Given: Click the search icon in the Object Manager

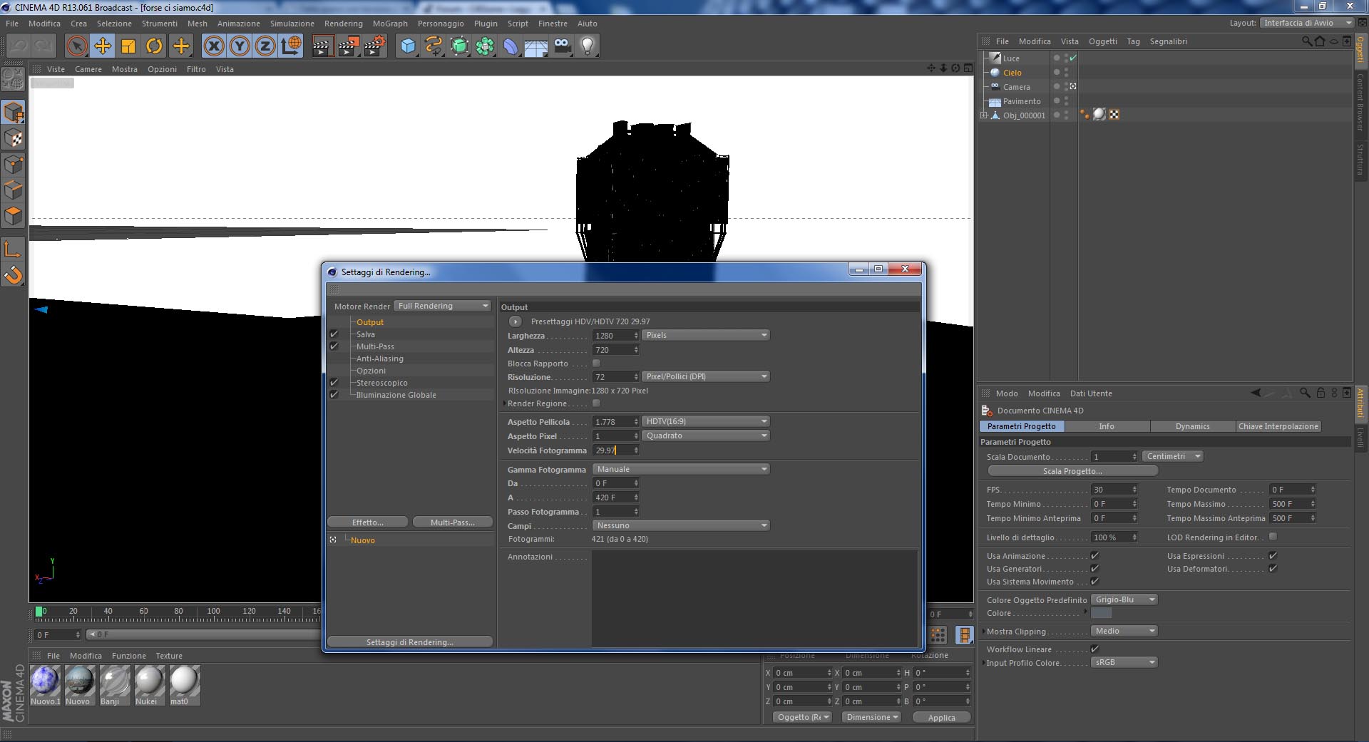Looking at the screenshot, I should [1306, 41].
